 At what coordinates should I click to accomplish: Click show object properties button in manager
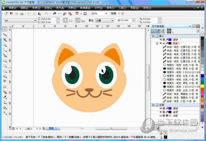pyautogui.click(x=153, y=31)
